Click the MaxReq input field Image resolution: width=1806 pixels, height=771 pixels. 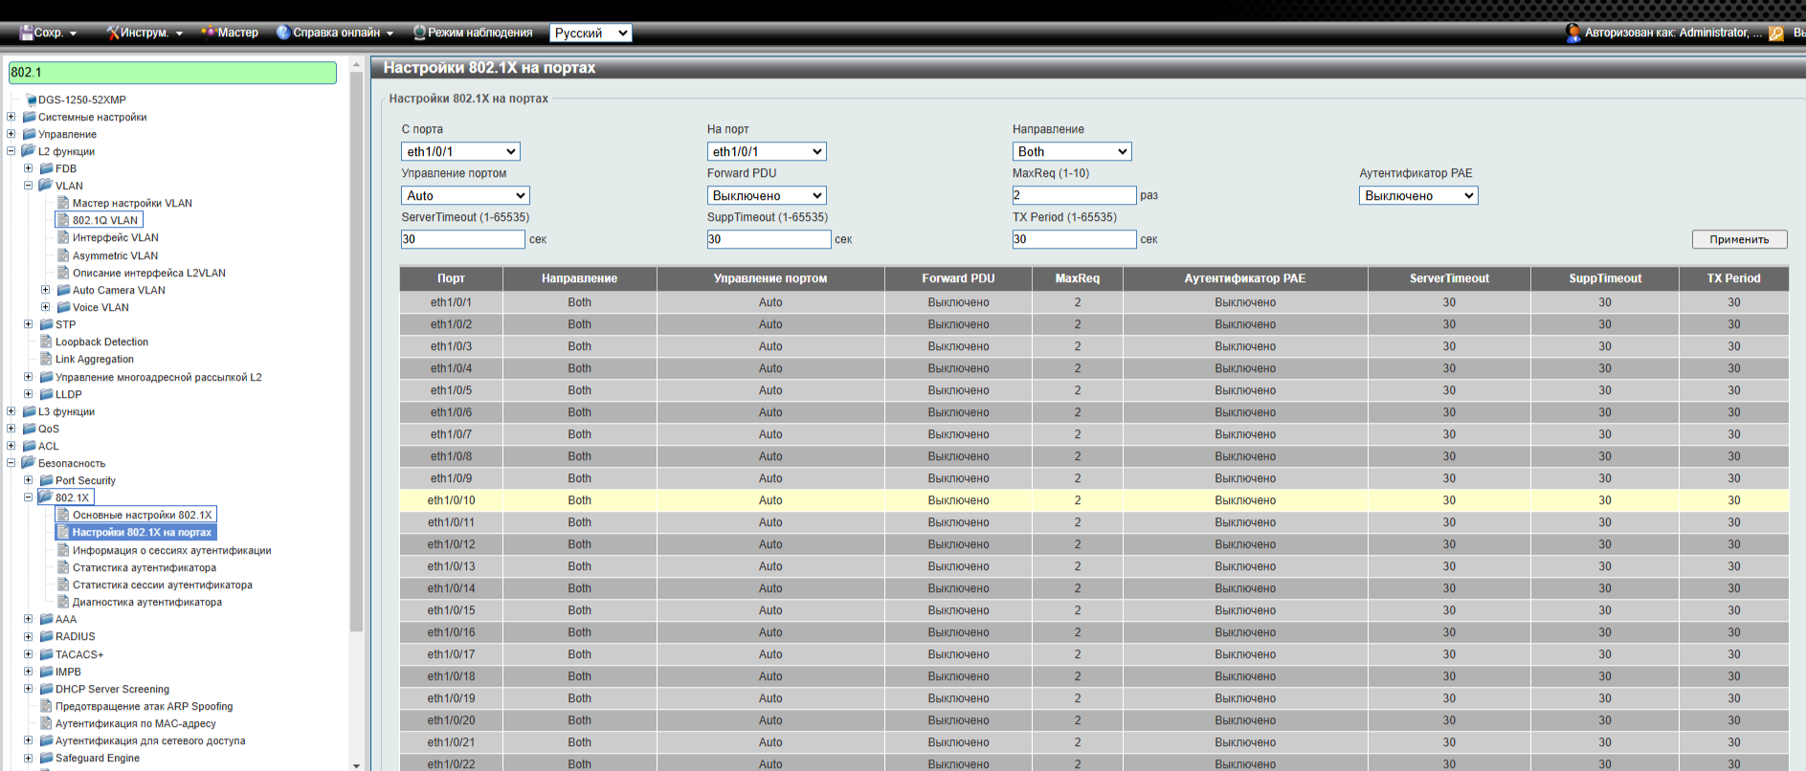(1073, 195)
